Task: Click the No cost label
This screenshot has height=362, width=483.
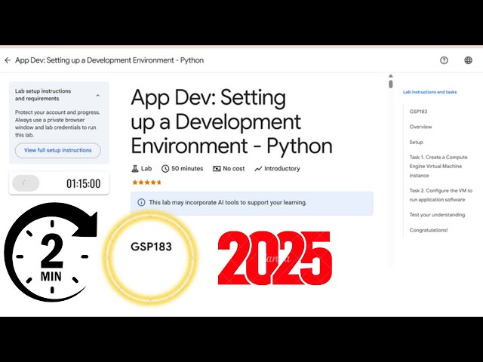Action: [233, 169]
